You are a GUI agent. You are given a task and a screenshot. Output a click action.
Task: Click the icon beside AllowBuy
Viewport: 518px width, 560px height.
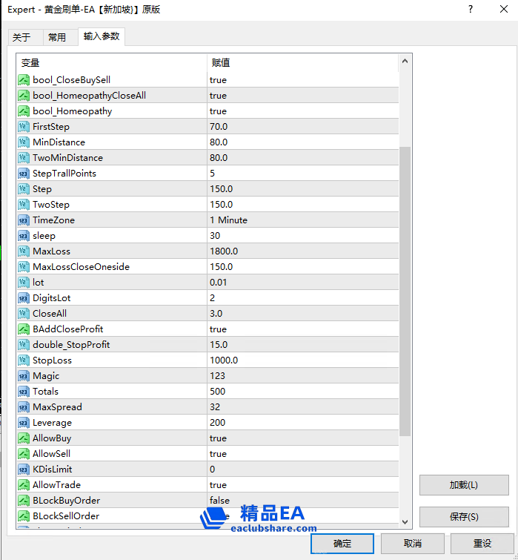click(23, 438)
